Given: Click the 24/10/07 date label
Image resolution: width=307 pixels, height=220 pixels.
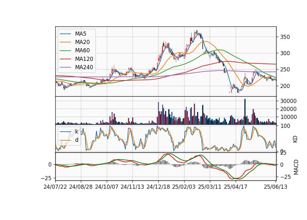Looking at the screenshot, I should coord(107,187).
